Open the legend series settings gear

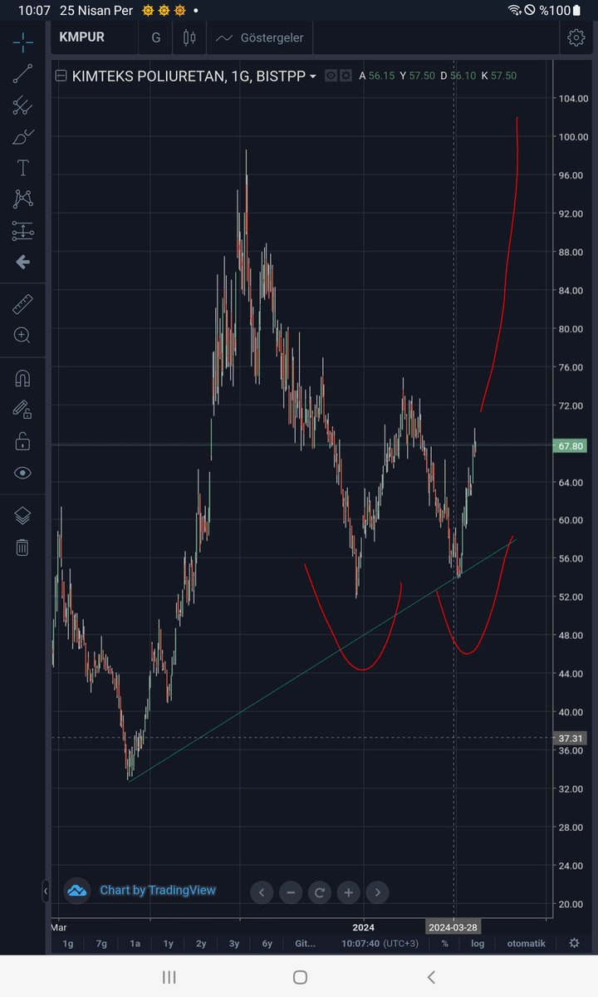[x=345, y=76]
